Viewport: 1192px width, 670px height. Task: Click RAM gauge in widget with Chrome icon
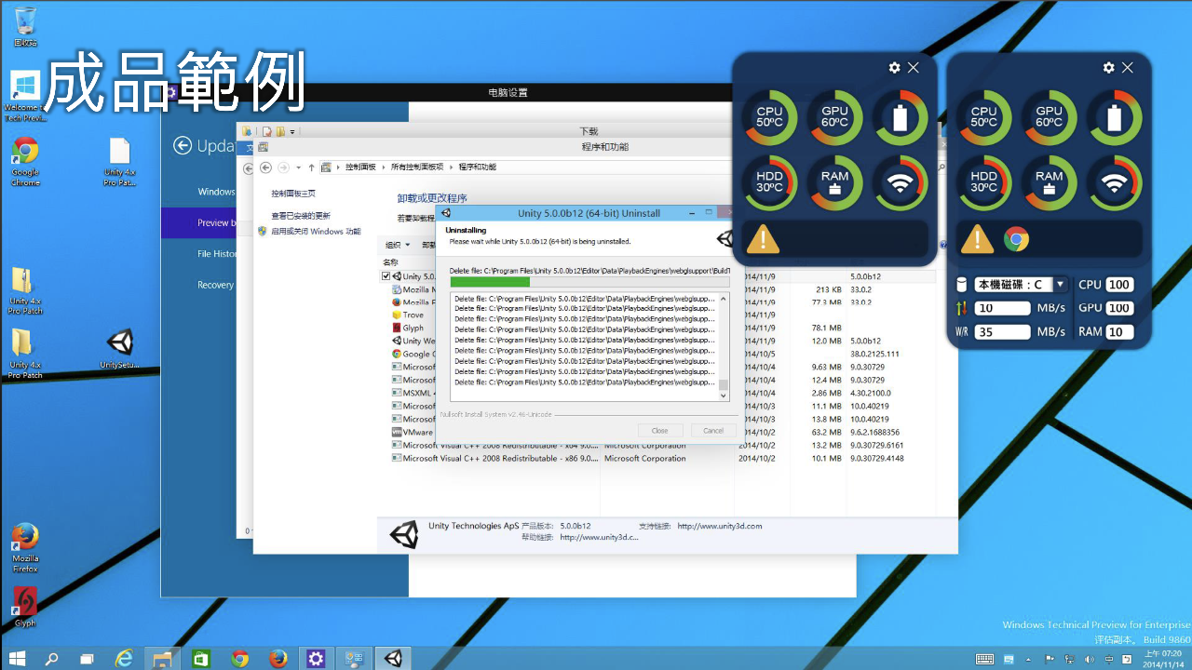point(1050,182)
